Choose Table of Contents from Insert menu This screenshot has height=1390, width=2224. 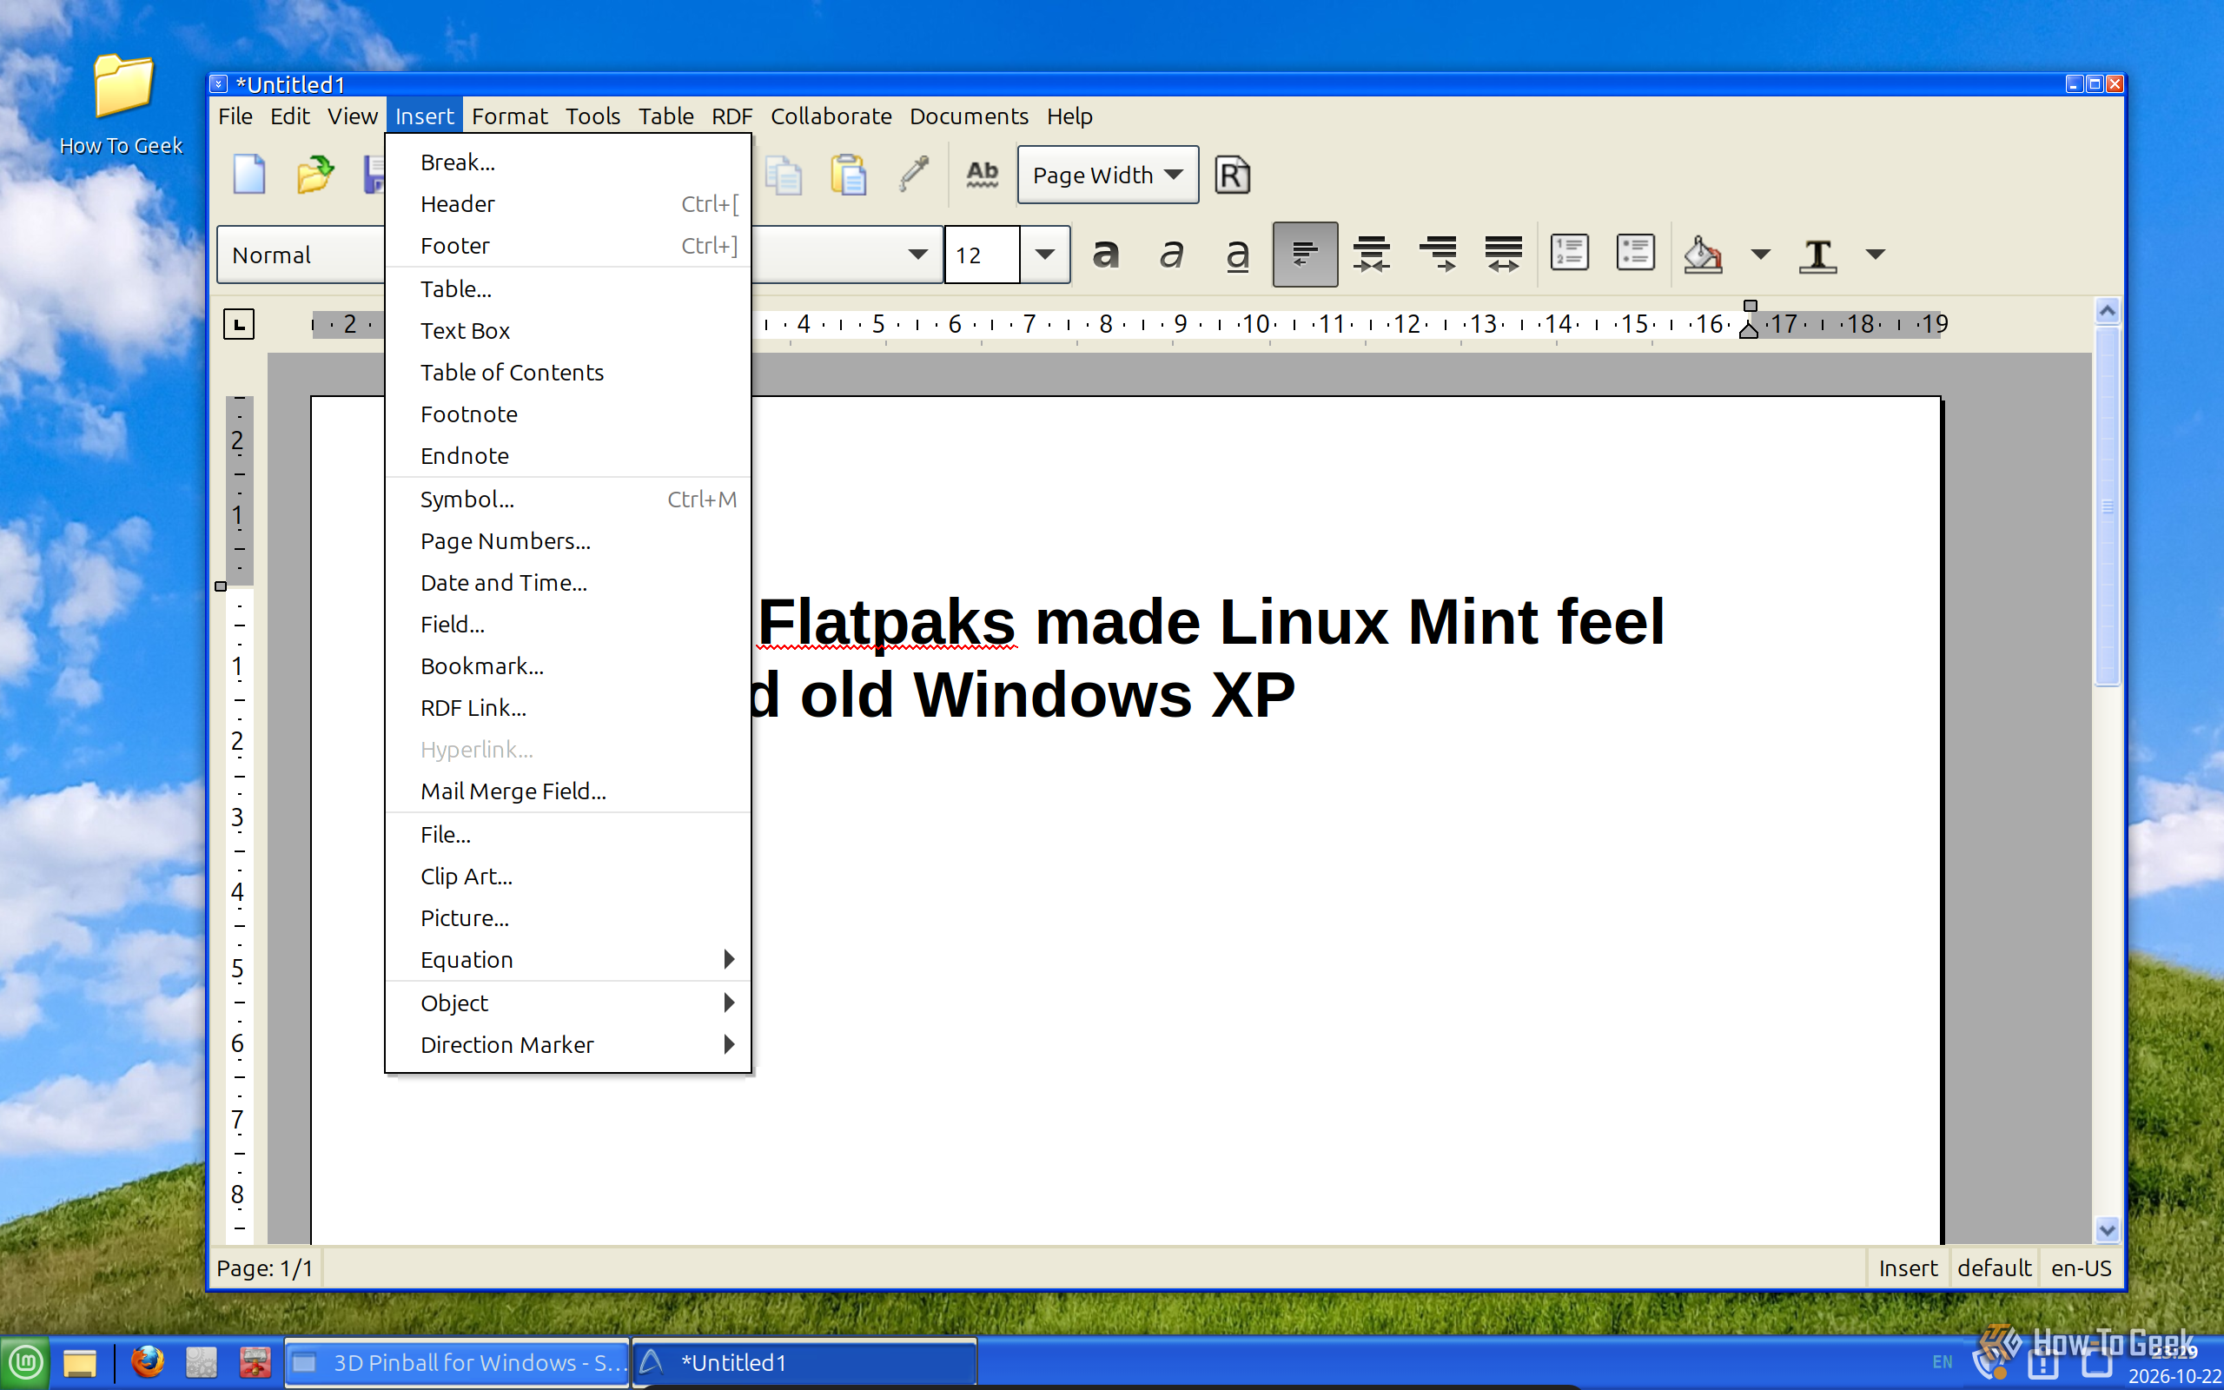[568, 372]
